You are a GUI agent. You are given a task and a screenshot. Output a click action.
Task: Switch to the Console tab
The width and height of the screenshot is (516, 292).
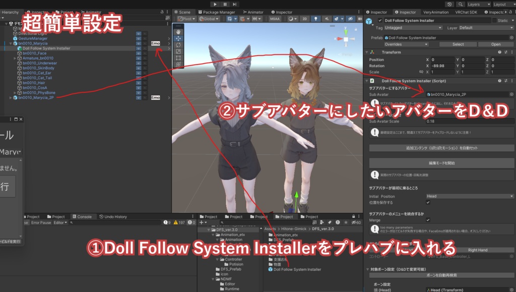point(82,217)
